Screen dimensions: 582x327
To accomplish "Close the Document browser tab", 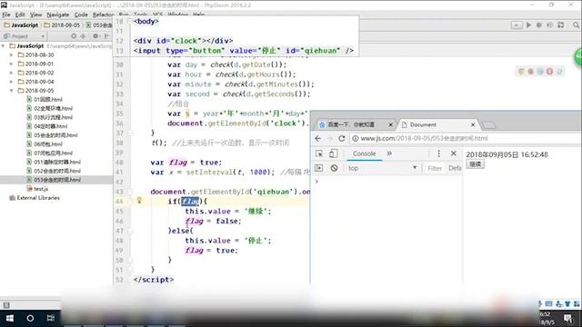I will click(473, 125).
